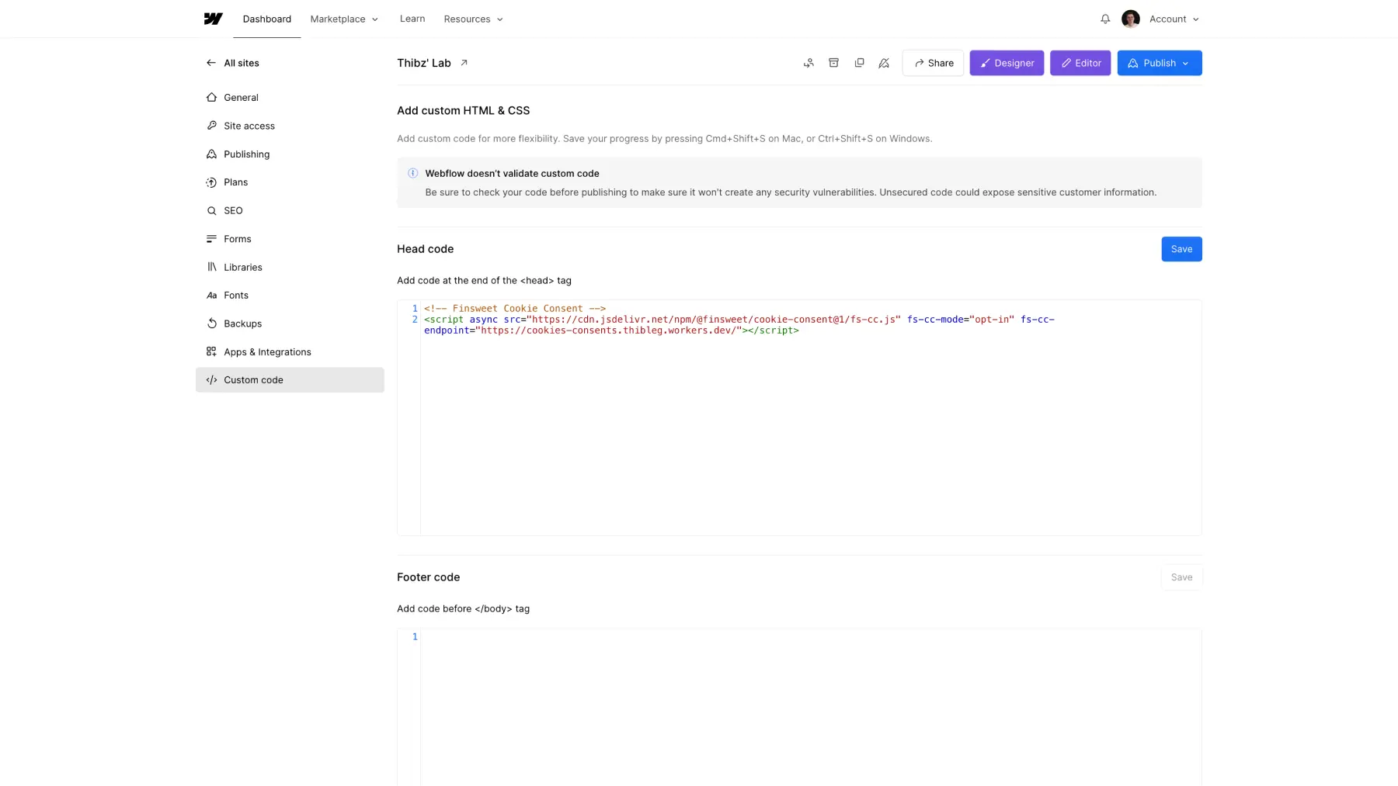
Task: Click the Finsweet Cookie Consent comment line
Action: point(515,308)
